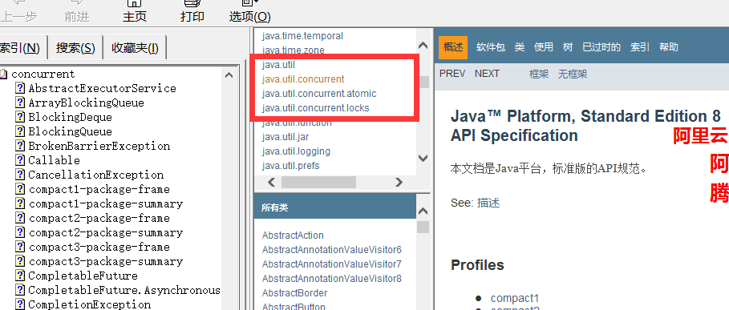Click package list scrollbar down arrow

pyautogui.click(x=423, y=158)
